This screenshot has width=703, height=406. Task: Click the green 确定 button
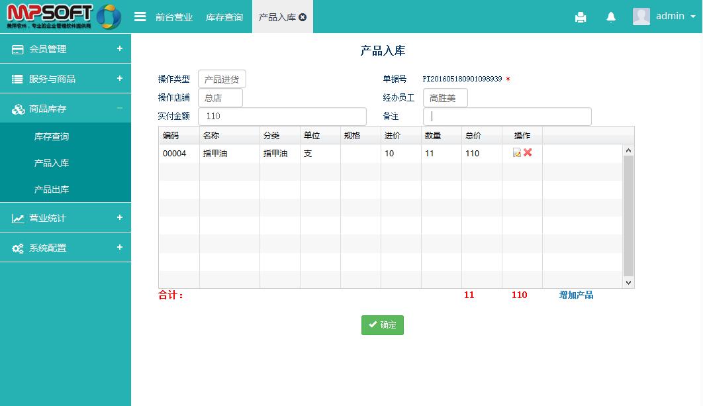click(x=382, y=325)
